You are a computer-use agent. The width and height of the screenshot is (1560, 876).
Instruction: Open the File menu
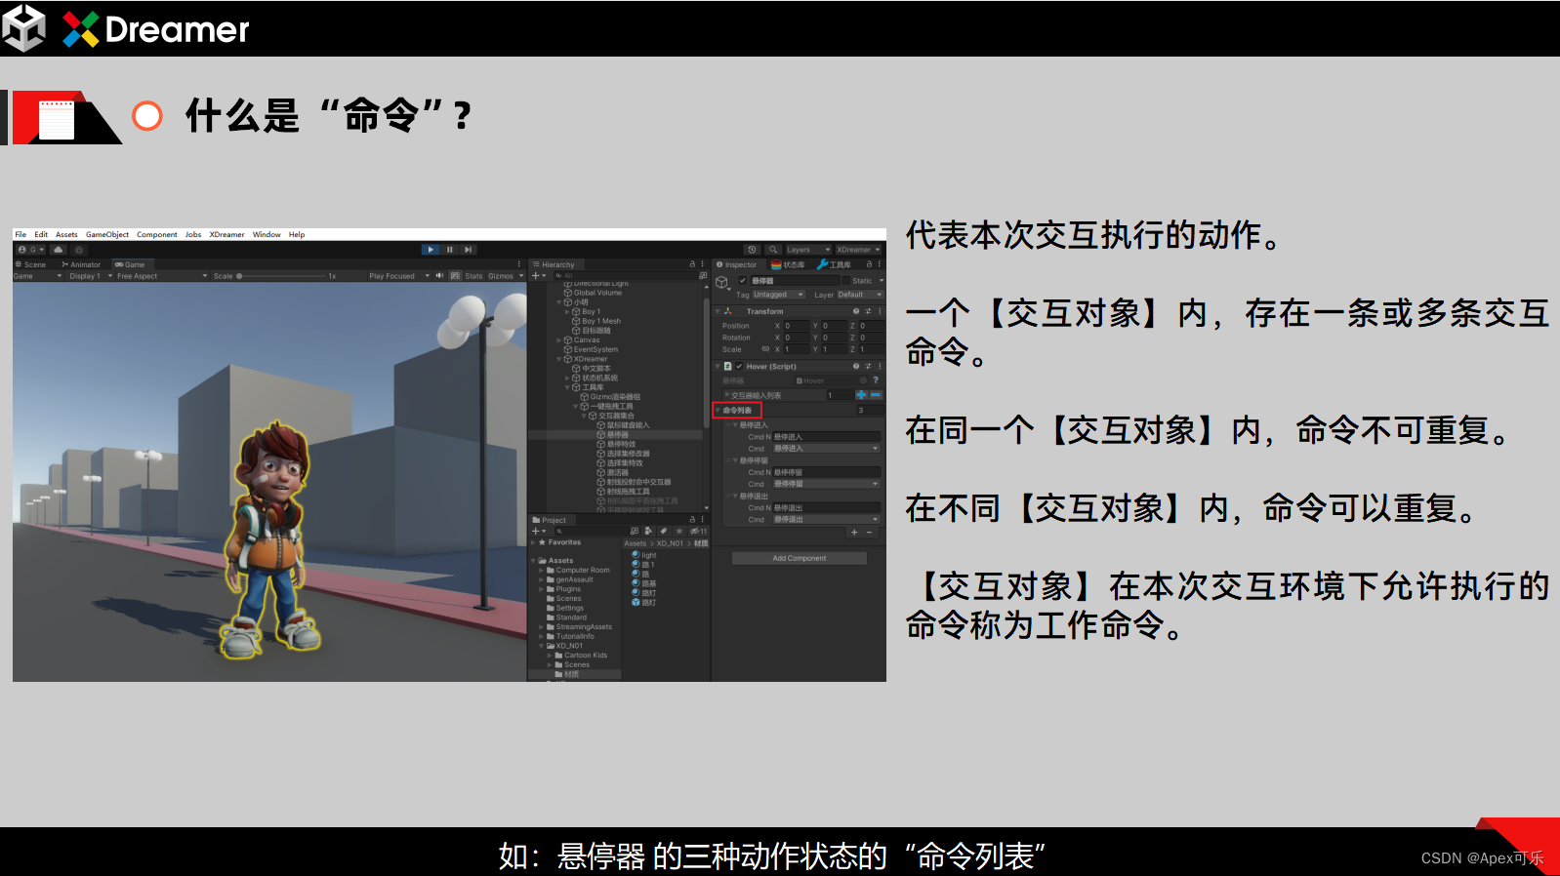coord(21,235)
